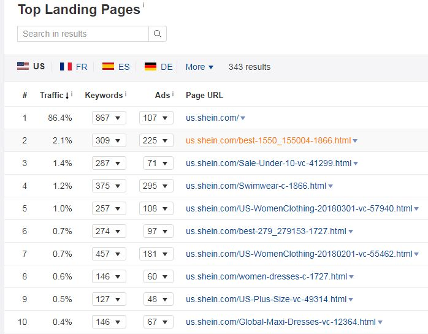
Task: Expand the 71 ads dropdown
Action: (x=158, y=163)
